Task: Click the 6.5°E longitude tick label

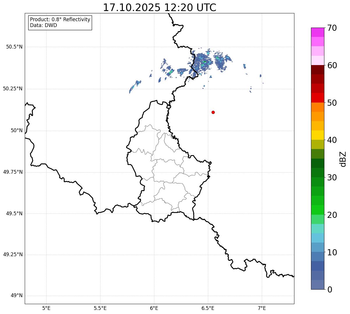Action: (208, 308)
